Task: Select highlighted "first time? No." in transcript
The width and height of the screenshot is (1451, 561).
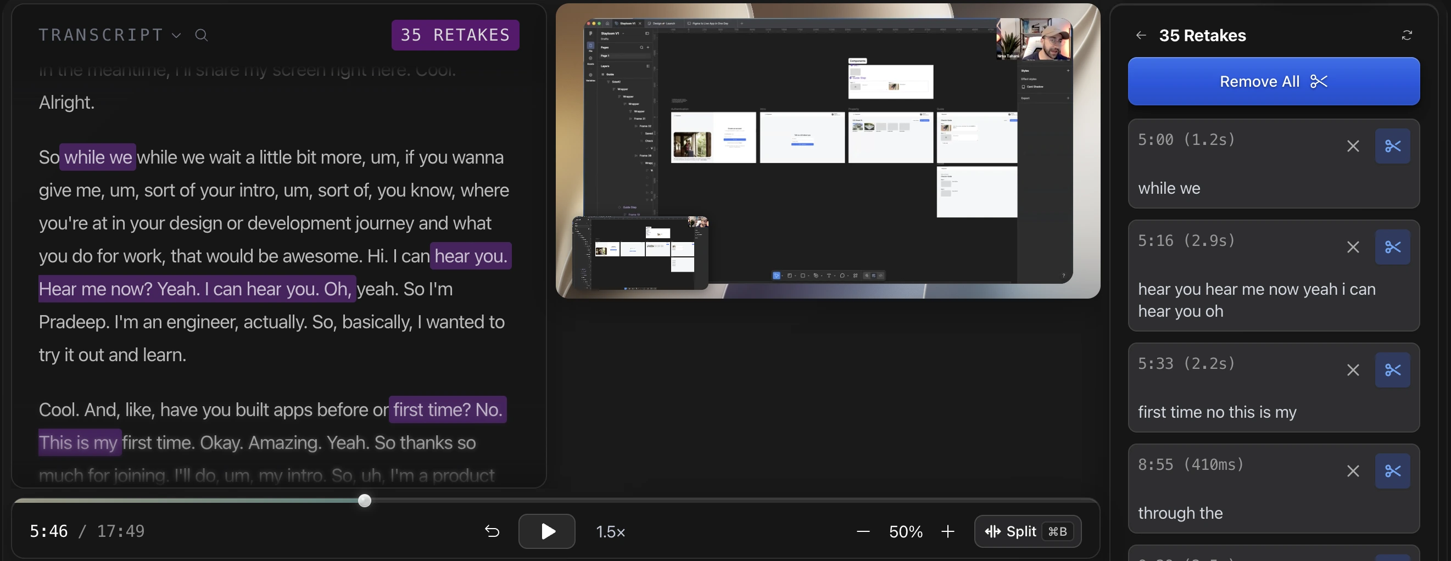Action: (448, 409)
